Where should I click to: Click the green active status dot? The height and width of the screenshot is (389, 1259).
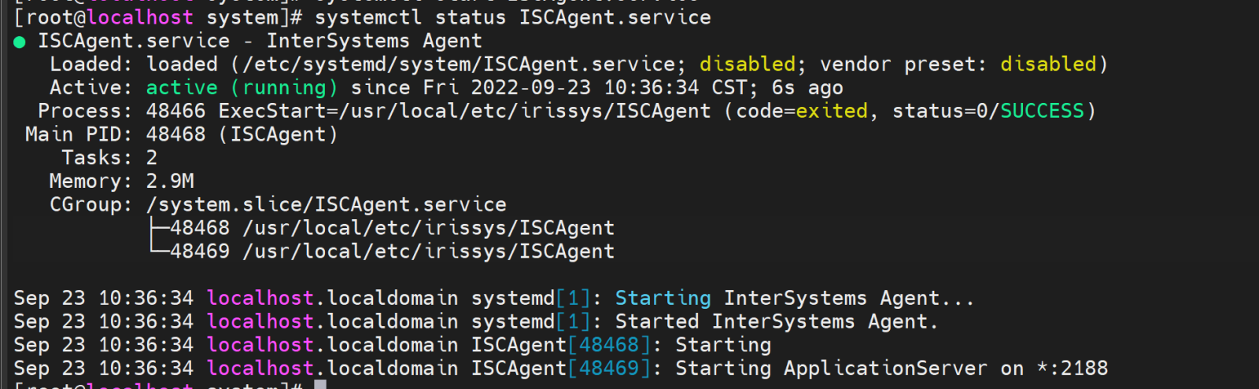pos(20,42)
